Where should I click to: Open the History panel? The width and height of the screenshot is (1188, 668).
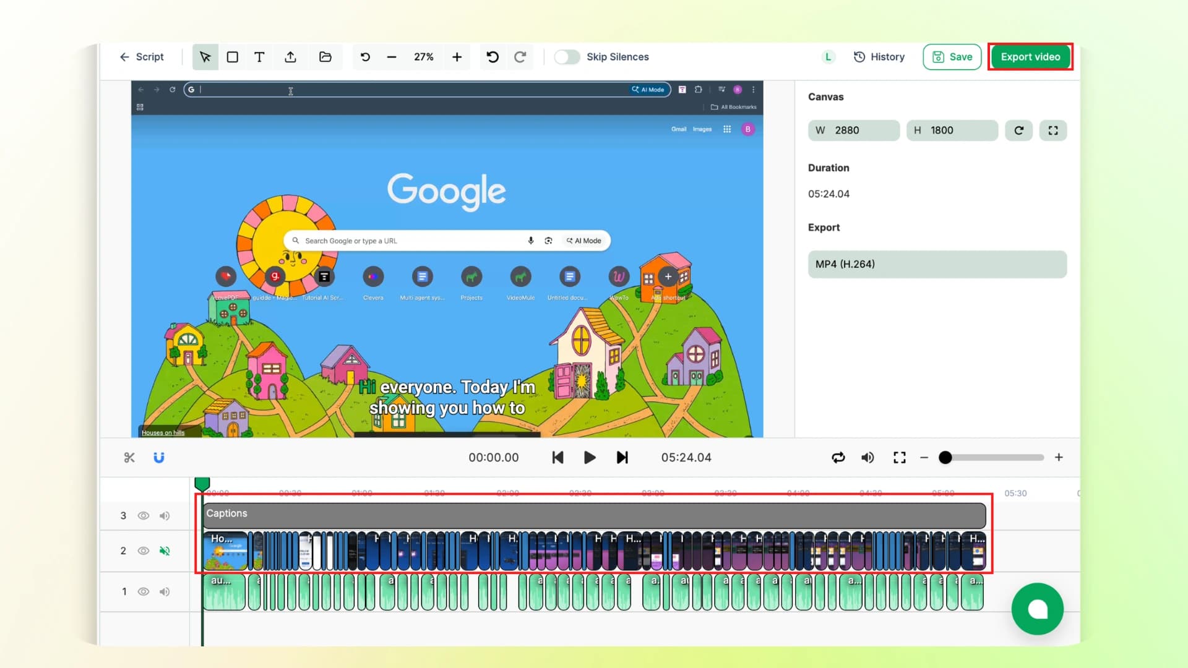[879, 56]
